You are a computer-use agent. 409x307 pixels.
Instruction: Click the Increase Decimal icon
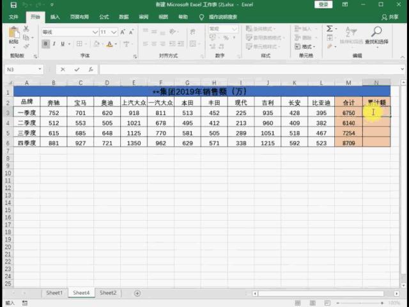[x=213, y=47]
